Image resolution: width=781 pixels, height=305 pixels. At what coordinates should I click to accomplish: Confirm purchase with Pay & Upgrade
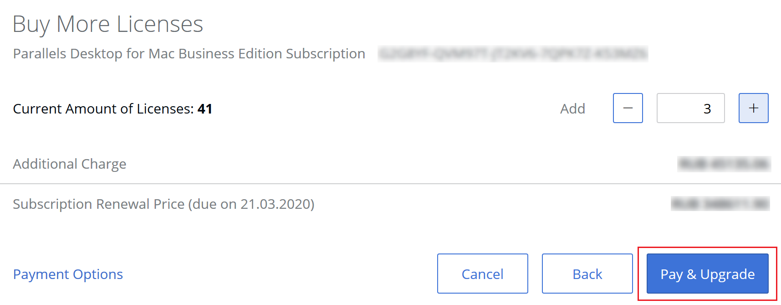tap(707, 274)
